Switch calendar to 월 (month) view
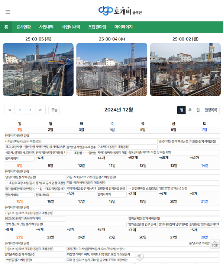The image size is (223, 264). tap(181, 110)
